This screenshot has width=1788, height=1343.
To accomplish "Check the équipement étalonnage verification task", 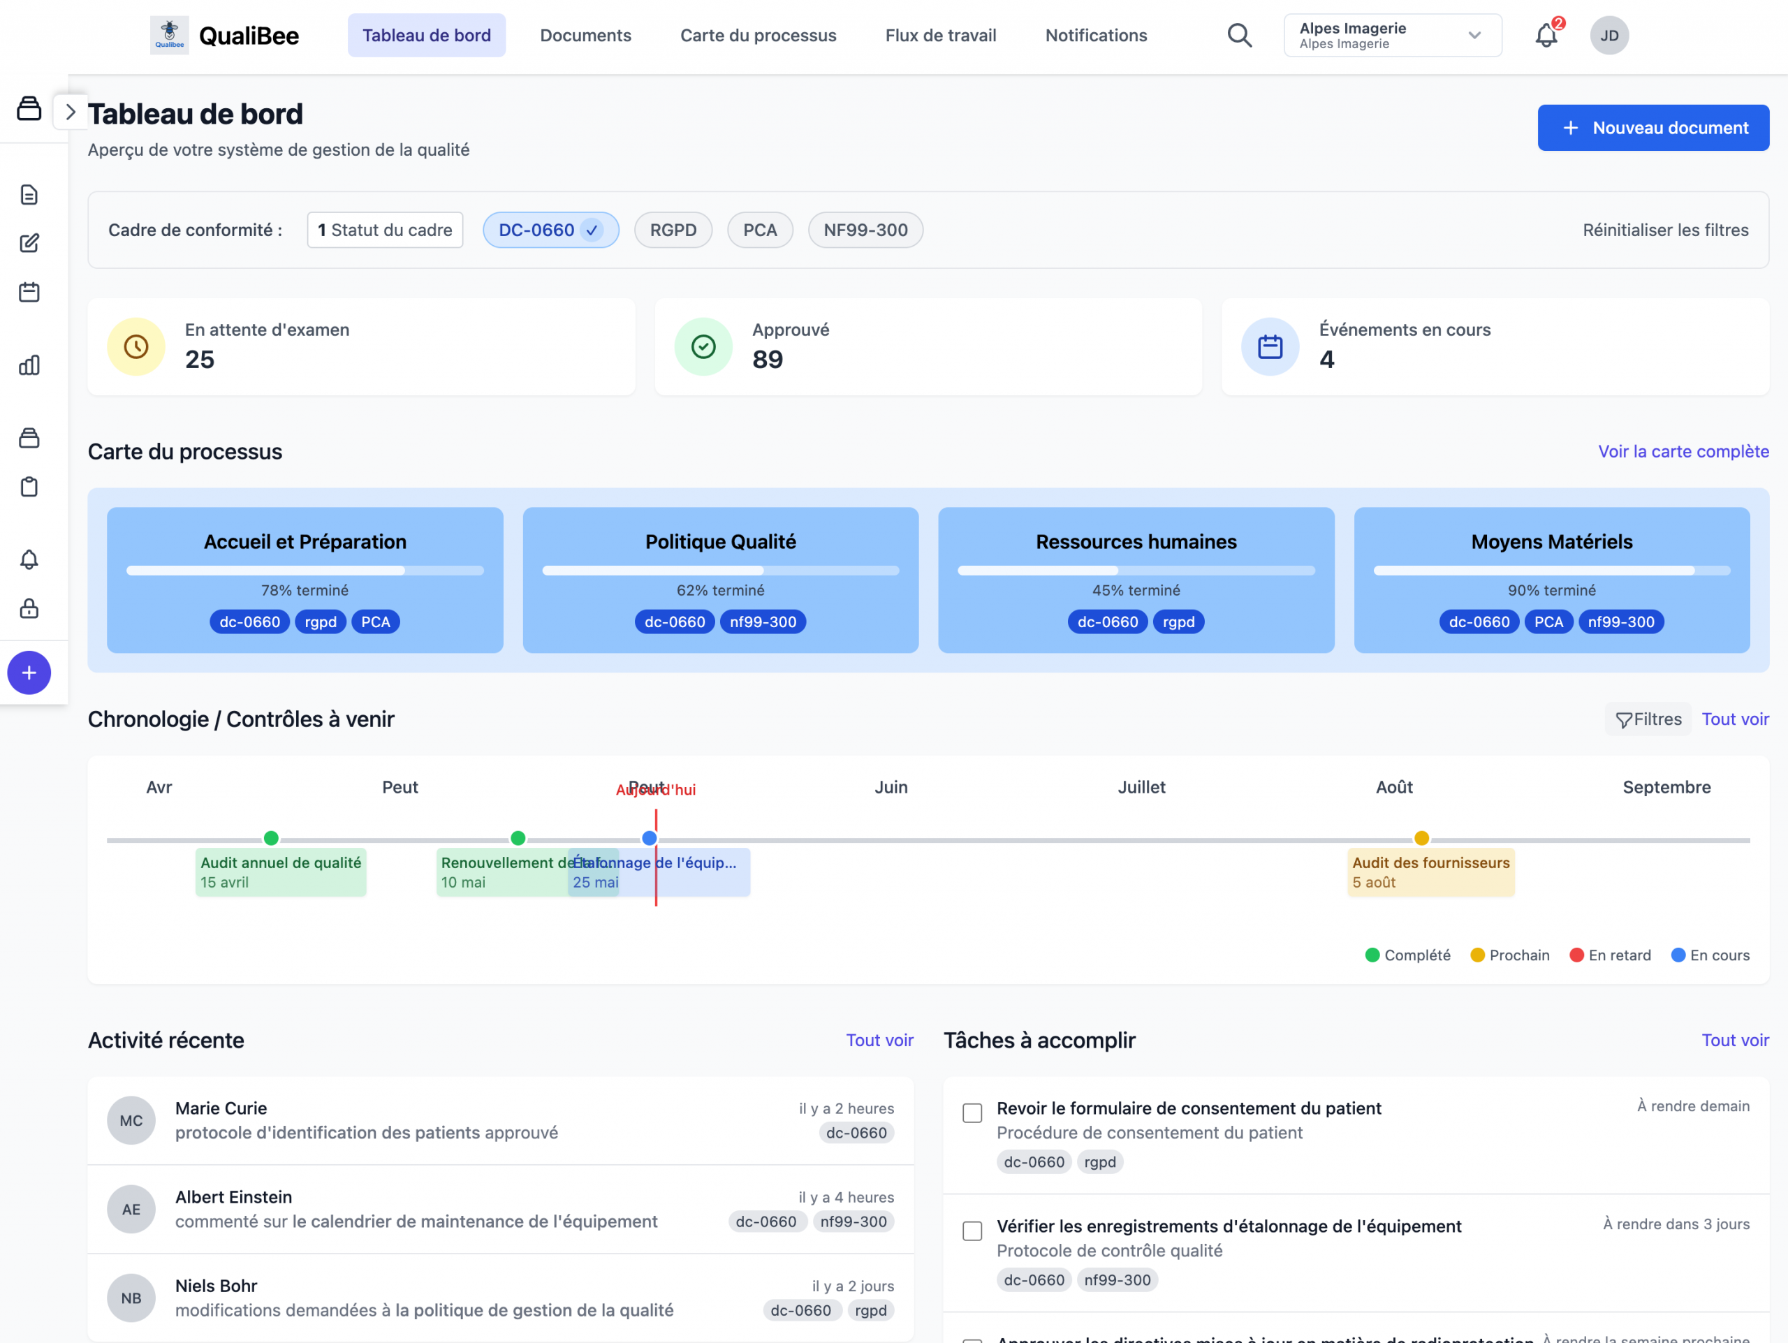I will [x=972, y=1231].
